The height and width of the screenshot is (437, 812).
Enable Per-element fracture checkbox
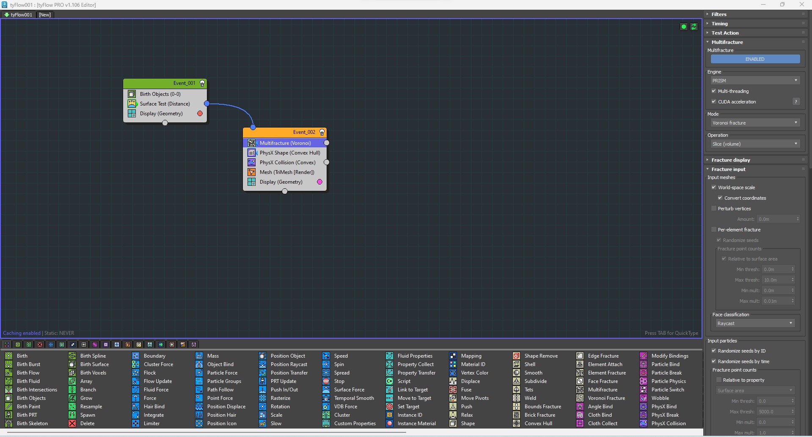(x=714, y=230)
